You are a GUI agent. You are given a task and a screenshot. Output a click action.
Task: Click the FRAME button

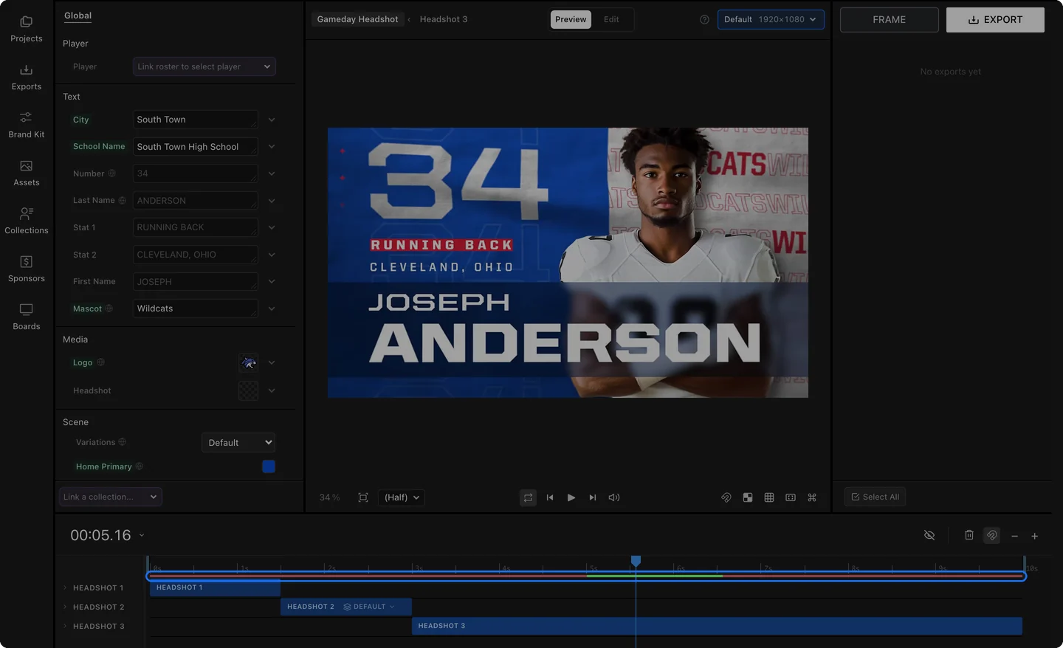tap(890, 20)
